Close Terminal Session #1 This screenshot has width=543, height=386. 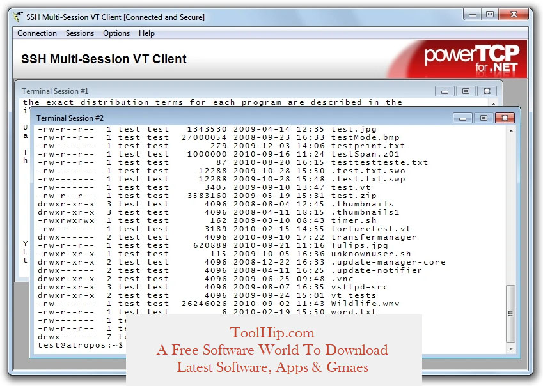coord(487,91)
